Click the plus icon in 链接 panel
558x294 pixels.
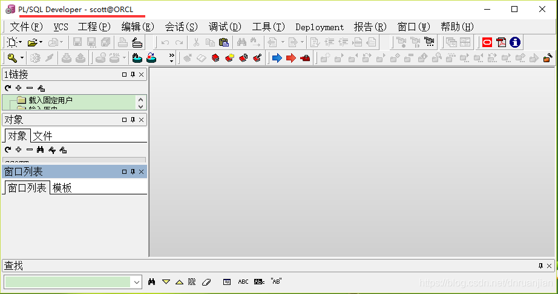[x=19, y=88]
